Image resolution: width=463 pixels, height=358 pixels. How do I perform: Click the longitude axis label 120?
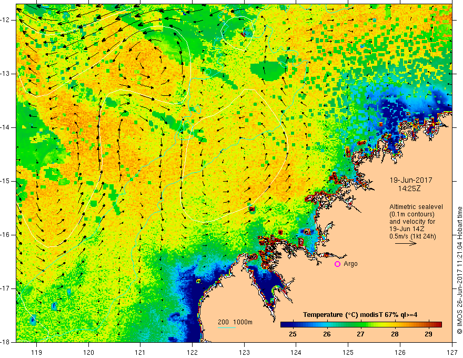pos(88,352)
